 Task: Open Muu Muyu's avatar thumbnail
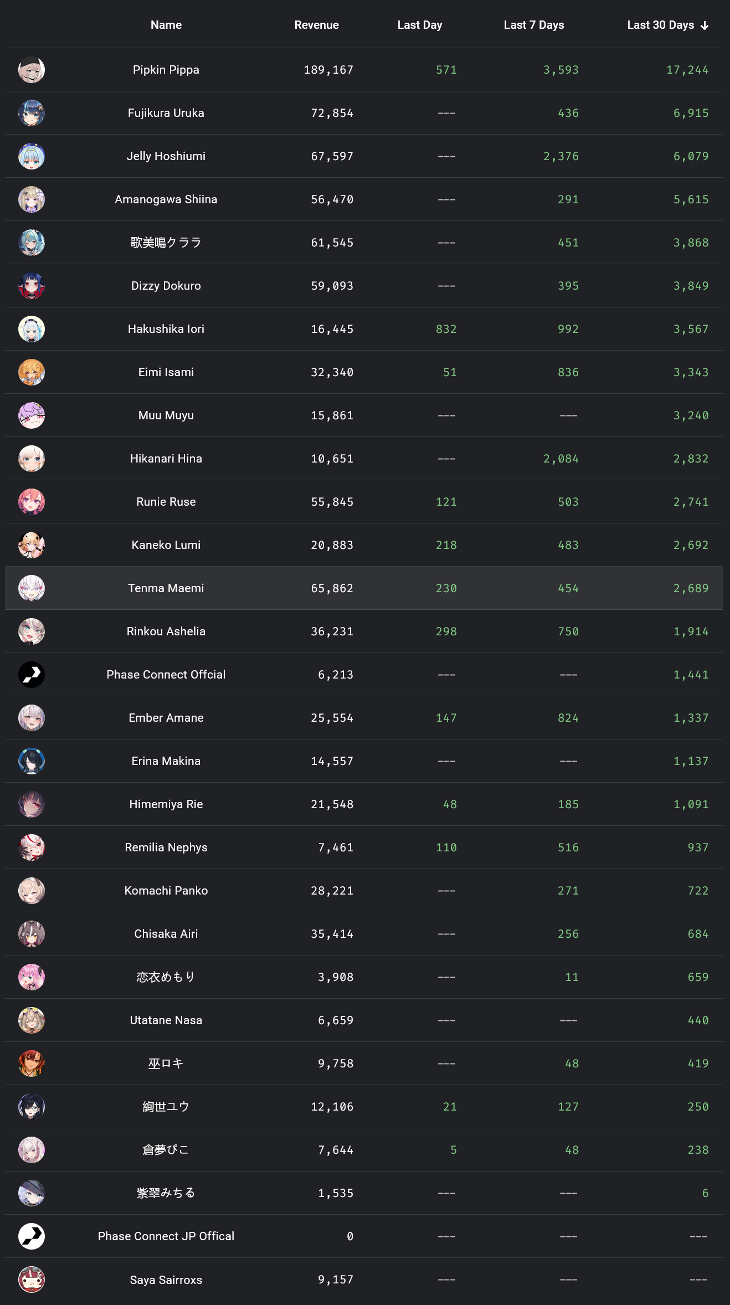(x=32, y=415)
